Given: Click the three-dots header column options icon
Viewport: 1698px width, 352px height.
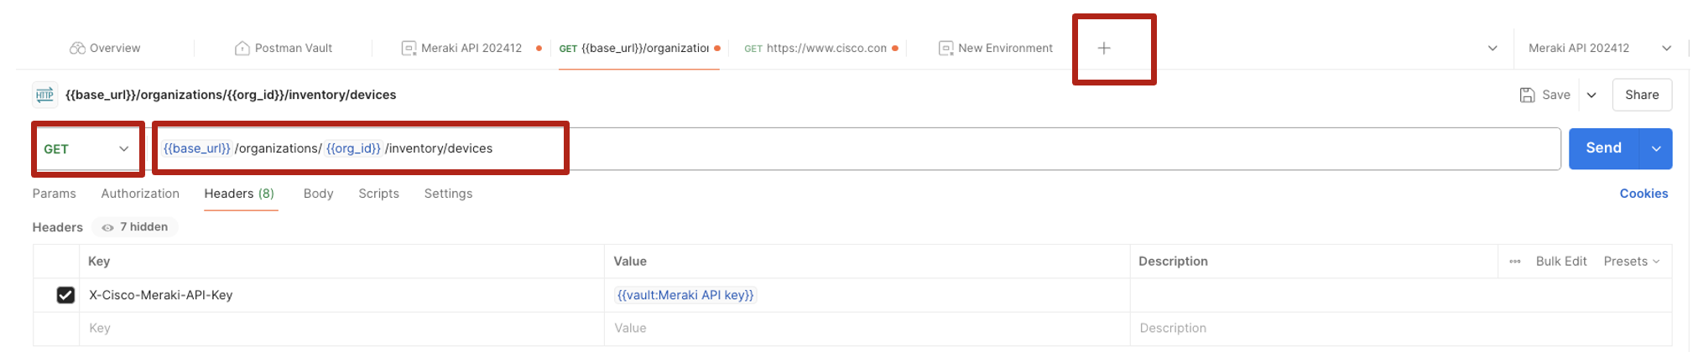Looking at the screenshot, I should coord(1514,261).
